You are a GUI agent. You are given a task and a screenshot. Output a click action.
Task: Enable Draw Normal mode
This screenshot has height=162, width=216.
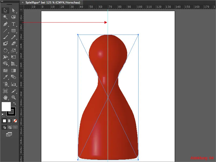pyautogui.click(x=4, y=127)
